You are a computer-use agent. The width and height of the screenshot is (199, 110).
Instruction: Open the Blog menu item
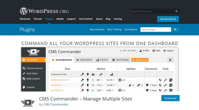pyautogui.click(x=108, y=19)
